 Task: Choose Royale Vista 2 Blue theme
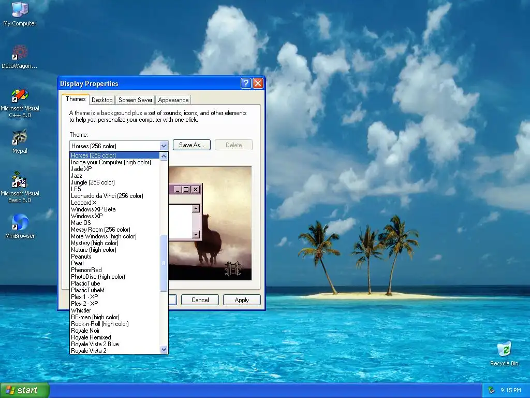(114, 344)
